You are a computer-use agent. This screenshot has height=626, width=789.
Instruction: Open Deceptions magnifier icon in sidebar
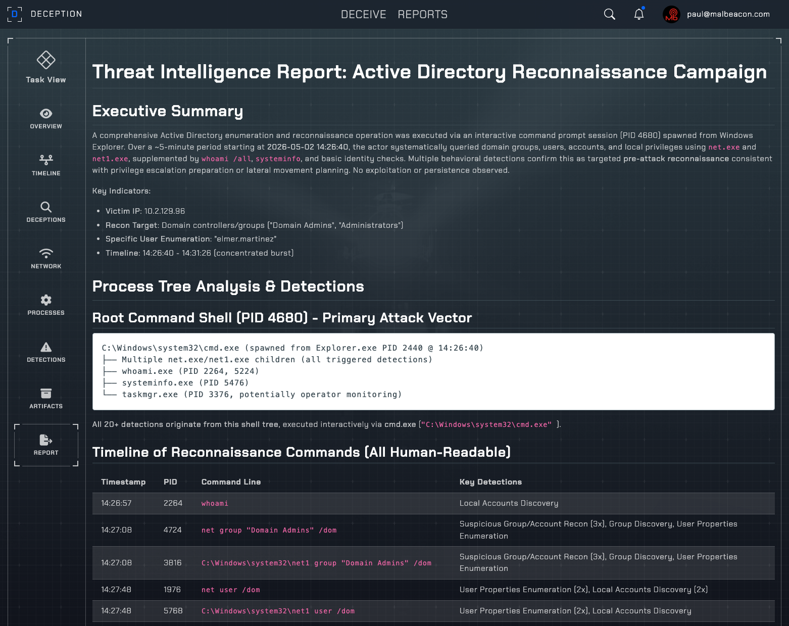point(46,207)
